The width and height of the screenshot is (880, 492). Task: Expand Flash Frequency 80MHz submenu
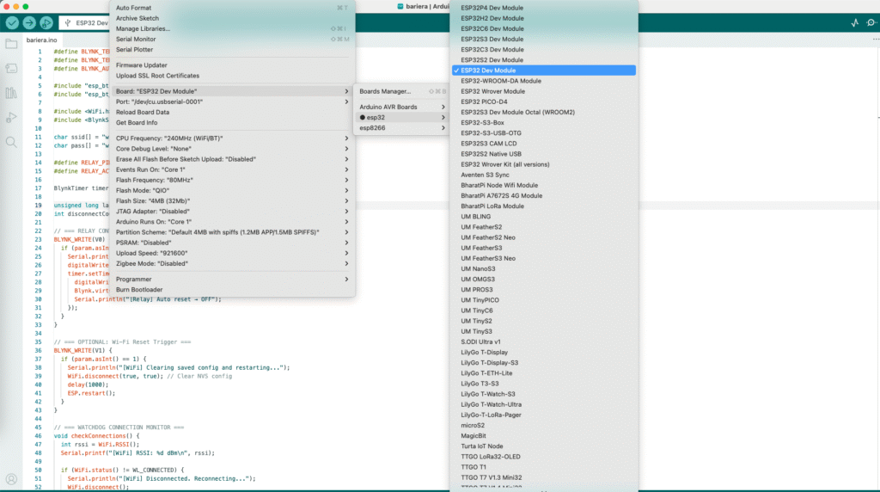pos(232,181)
